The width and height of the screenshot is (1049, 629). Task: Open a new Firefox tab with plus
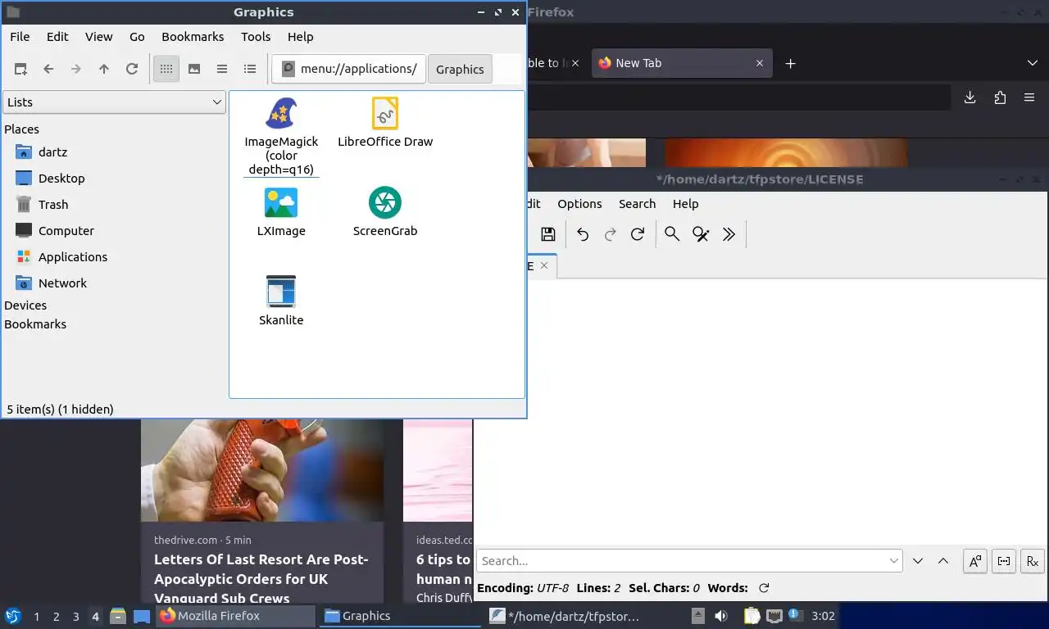[790, 63]
